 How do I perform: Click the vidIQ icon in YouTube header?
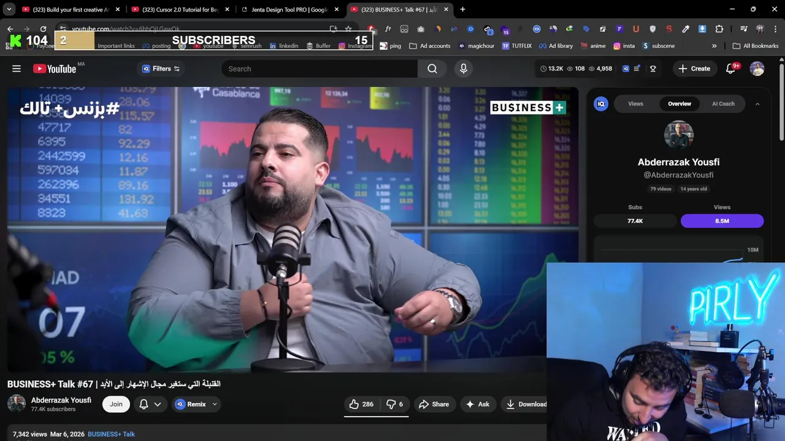[x=626, y=69]
